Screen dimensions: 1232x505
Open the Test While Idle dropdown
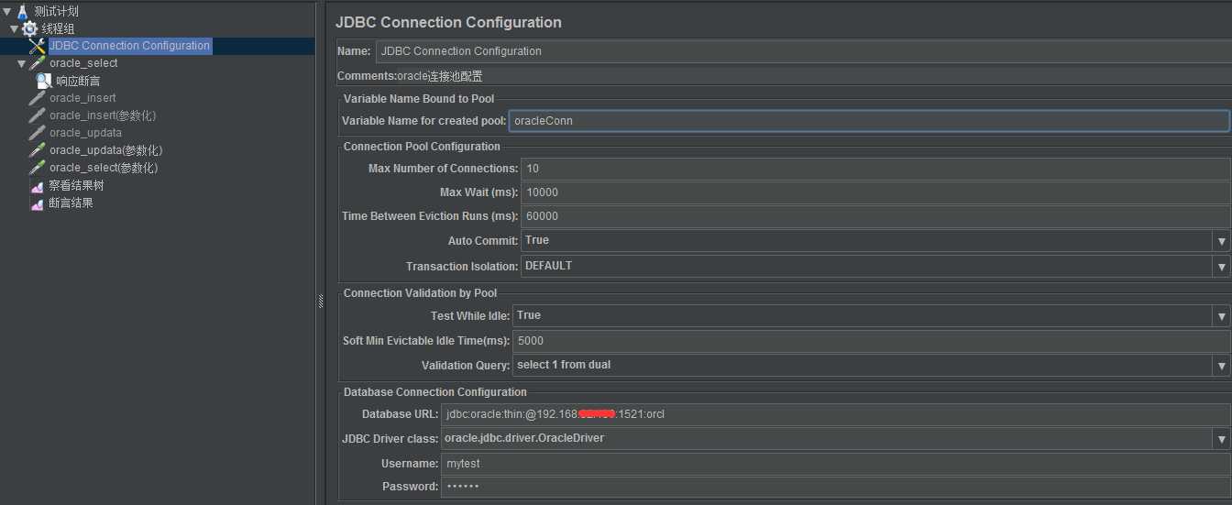click(1221, 316)
